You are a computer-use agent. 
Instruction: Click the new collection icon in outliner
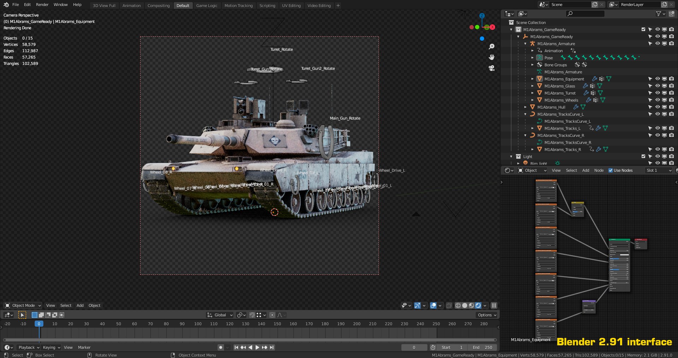(x=672, y=14)
